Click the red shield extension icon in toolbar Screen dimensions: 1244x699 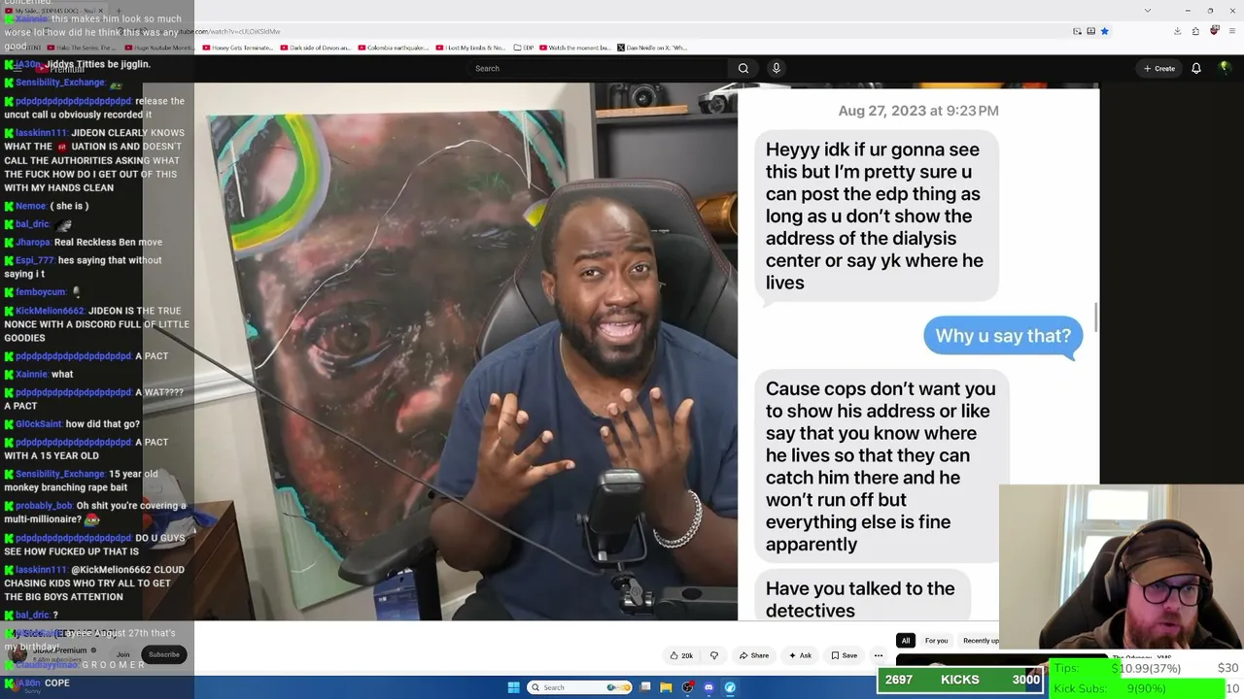(1214, 31)
